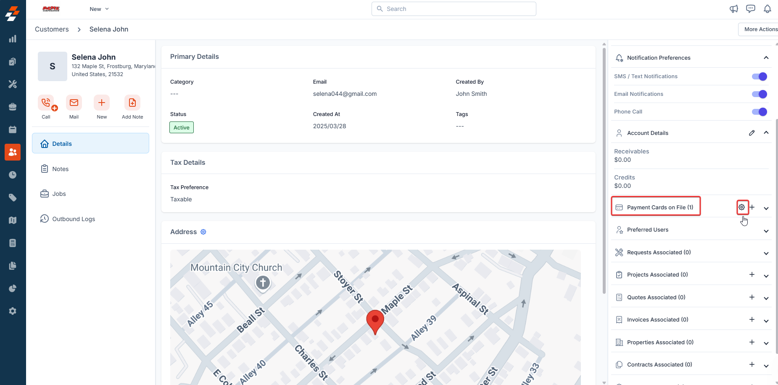
Task: Select the Notes tab
Action: point(90,169)
